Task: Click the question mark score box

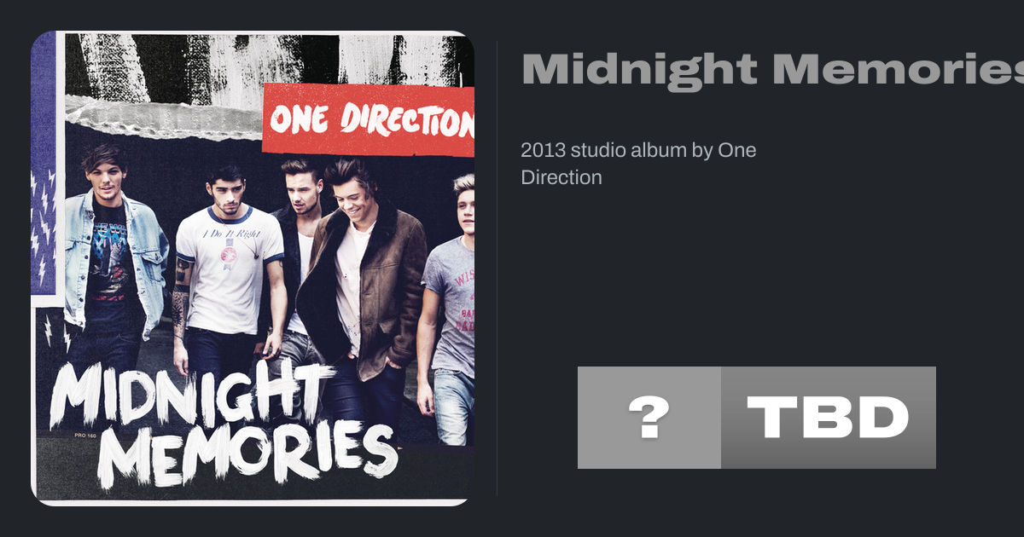Action: coord(649,418)
